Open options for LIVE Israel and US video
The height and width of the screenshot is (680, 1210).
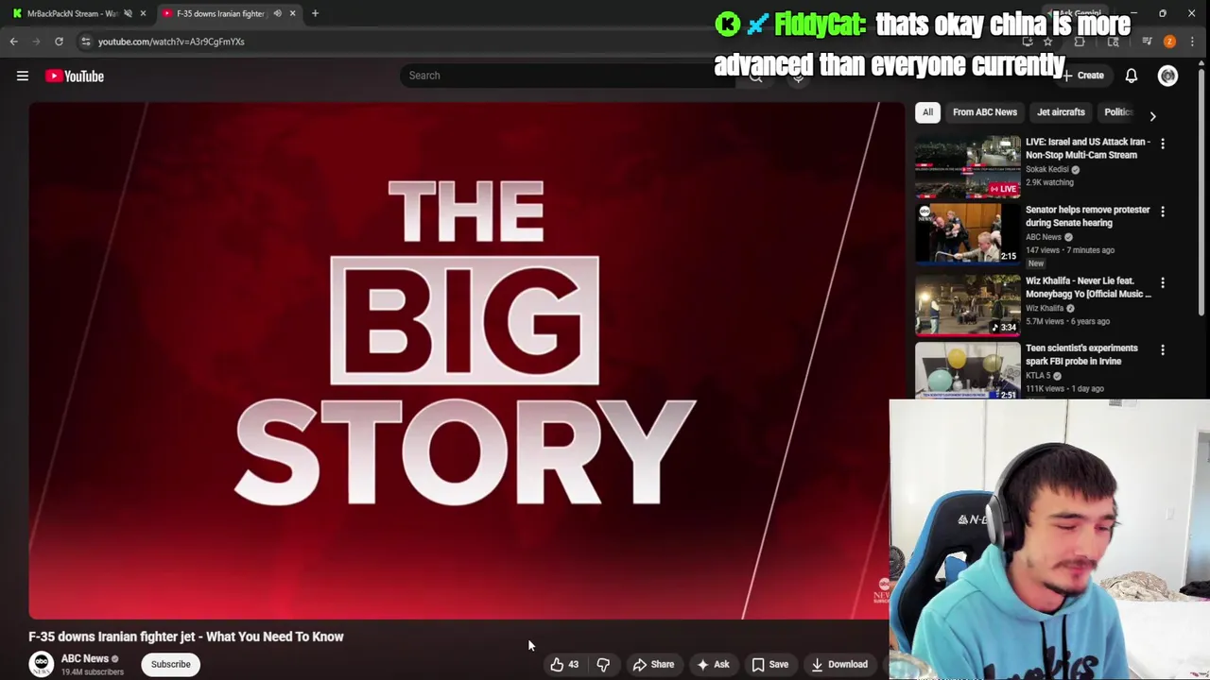click(x=1163, y=144)
